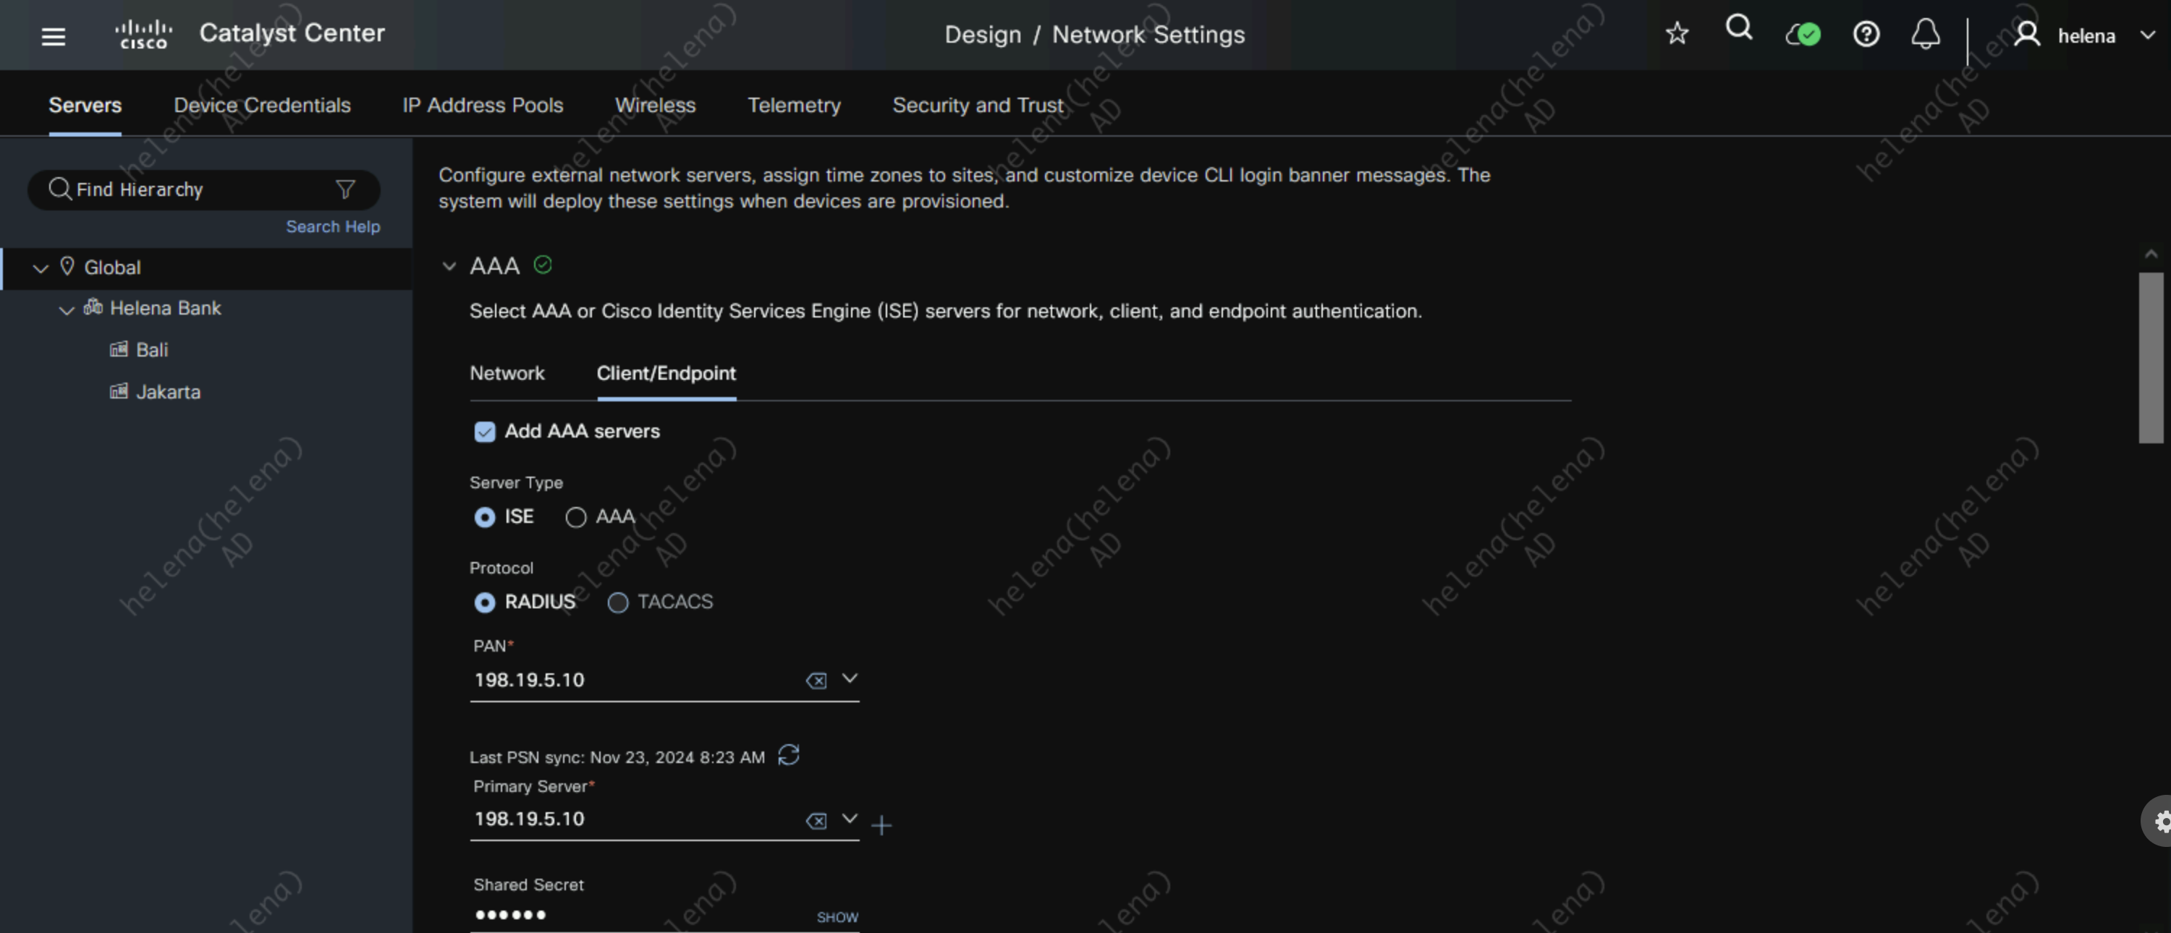Show the Shared Secret value

pyautogui.click(x=837, y=917)
